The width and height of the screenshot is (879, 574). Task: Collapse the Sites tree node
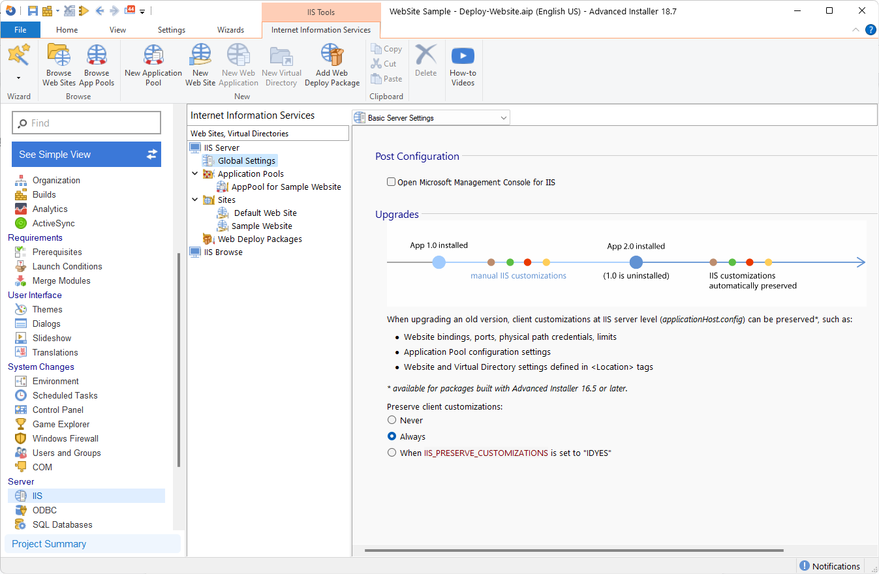click(195, 200)
